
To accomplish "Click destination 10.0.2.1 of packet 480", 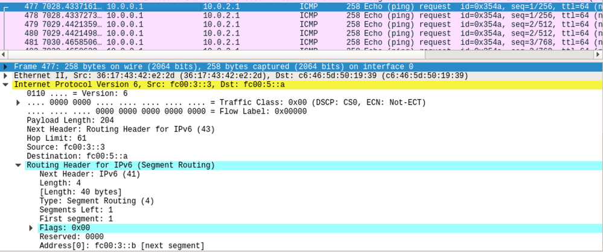I will (x=221, y=33).
